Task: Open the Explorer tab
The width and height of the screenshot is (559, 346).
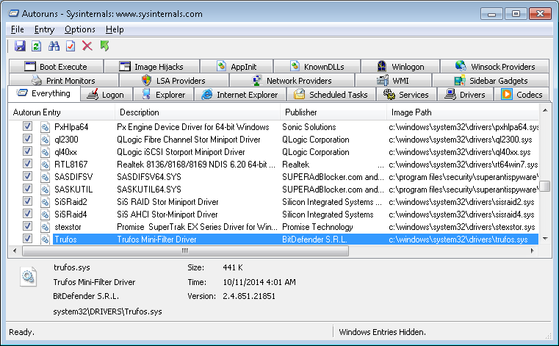Action: coord(164,95)
